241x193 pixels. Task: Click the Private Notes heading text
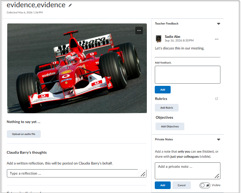coord(164,139)
